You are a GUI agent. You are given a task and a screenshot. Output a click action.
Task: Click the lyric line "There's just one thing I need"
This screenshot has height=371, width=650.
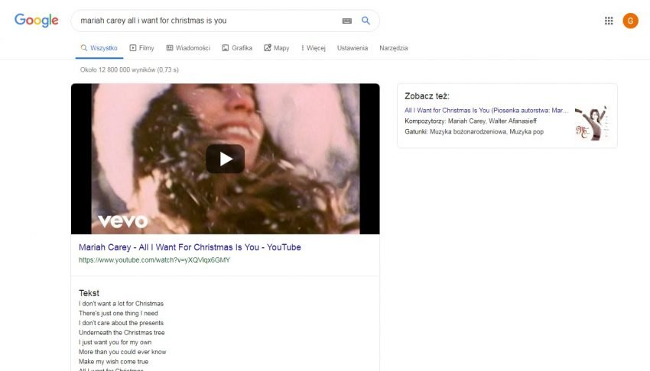coord(118,313)
